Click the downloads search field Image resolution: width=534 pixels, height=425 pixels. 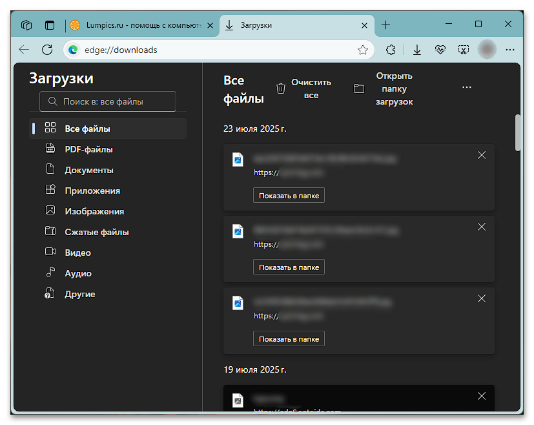(108, 101)
